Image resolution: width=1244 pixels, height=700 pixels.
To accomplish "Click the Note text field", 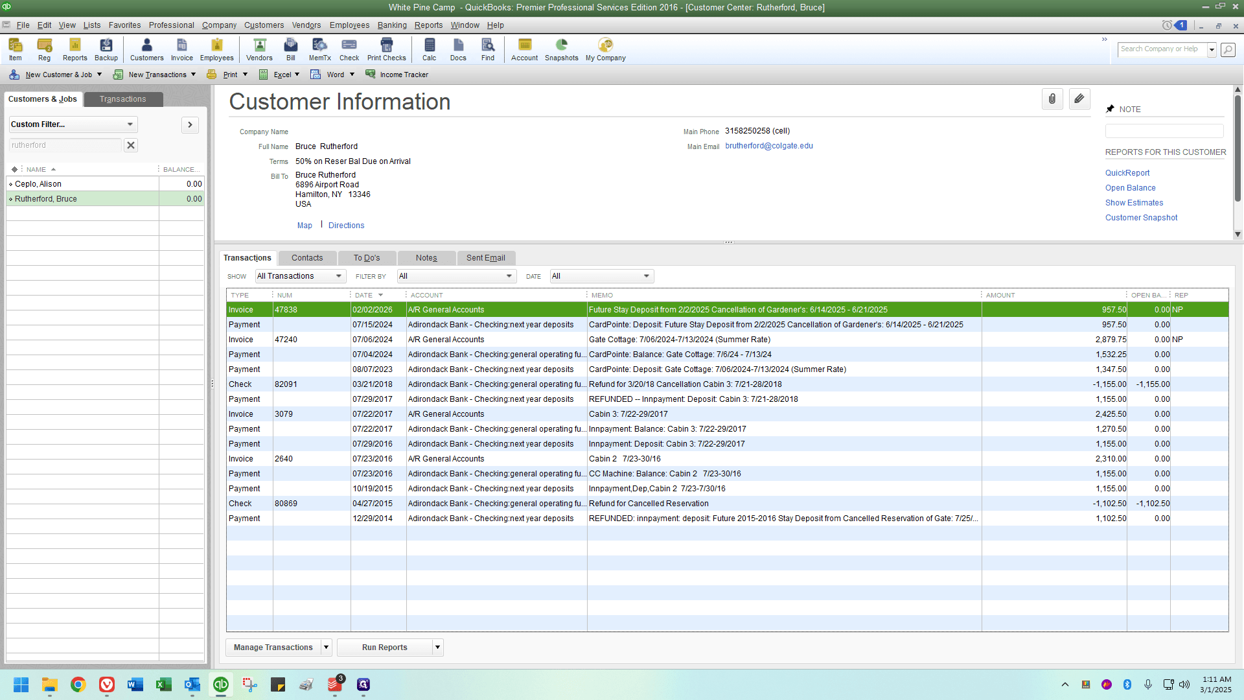I will click(1164, 131).
